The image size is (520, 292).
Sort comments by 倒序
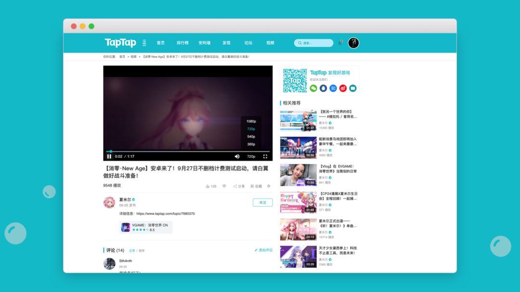[x=142, y=251]
